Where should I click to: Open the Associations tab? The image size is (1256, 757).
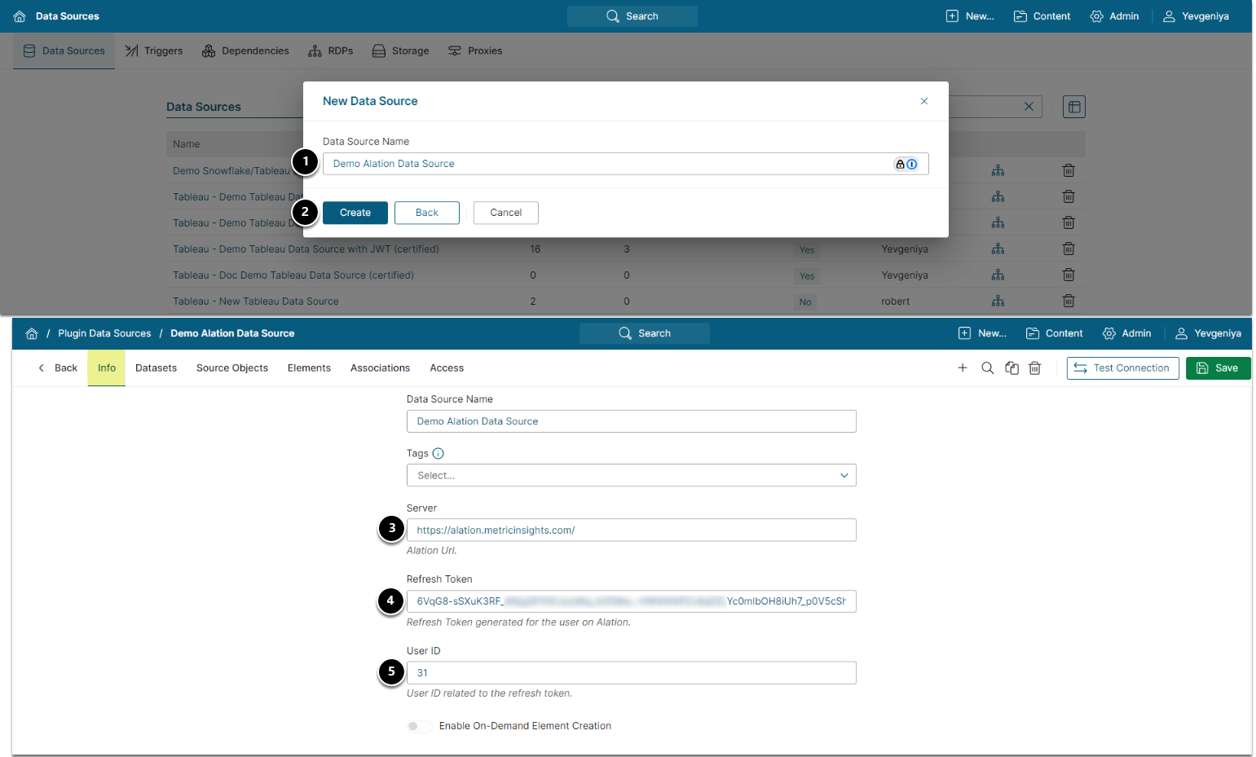point(380,368)
